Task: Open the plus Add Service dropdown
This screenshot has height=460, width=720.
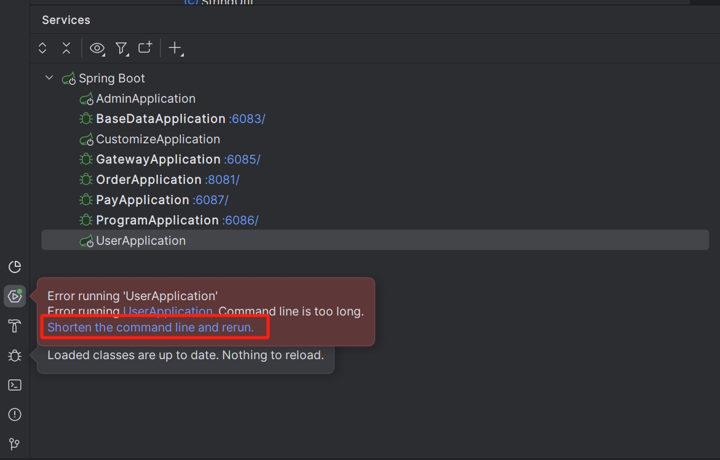Action: click(x=175, y=48)
